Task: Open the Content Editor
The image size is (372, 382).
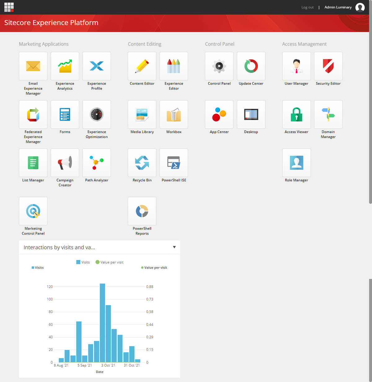Action: point(142,66)
